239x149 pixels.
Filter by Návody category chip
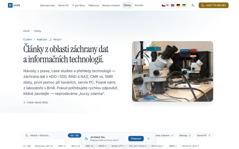(x=185, y=136)
